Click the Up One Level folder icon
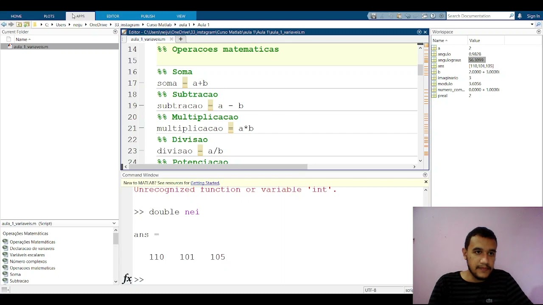The width and height of the screenshot is (543, 305). 19,25
